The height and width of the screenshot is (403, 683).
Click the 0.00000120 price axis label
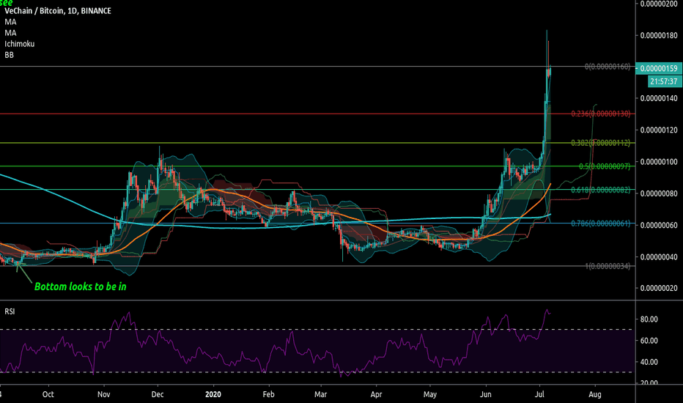659,130
